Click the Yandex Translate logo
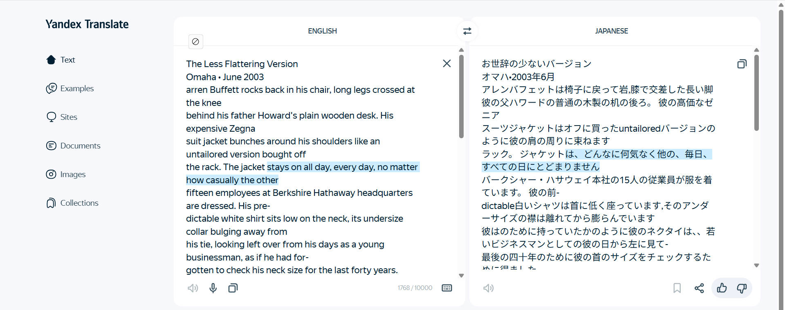 [x=87, y=24]
